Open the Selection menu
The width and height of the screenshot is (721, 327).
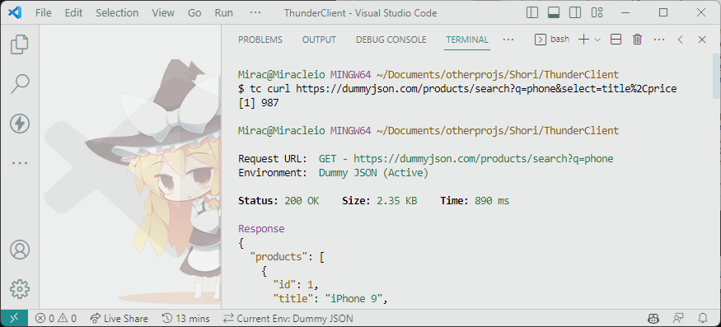coord(117,12)
